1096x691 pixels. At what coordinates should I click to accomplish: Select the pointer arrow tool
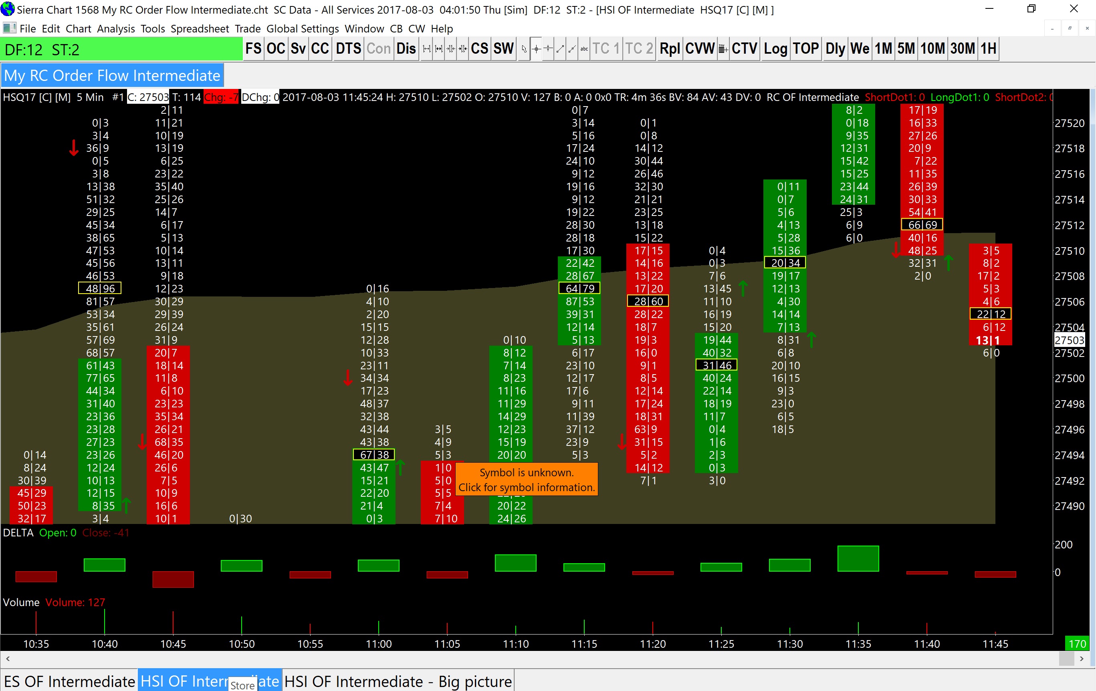(524, 49)
